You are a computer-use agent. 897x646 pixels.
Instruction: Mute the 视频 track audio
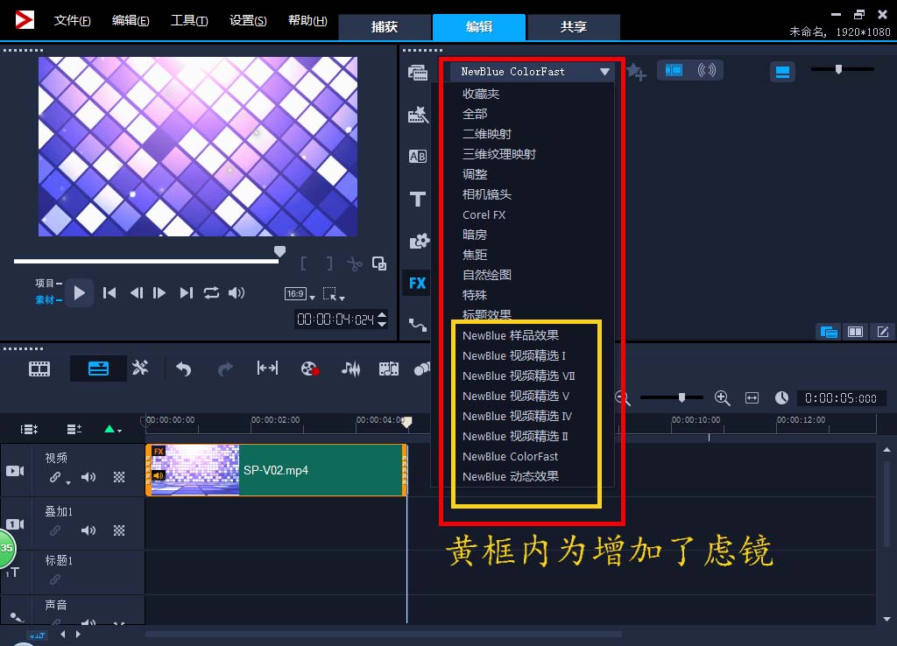point(88,477)
